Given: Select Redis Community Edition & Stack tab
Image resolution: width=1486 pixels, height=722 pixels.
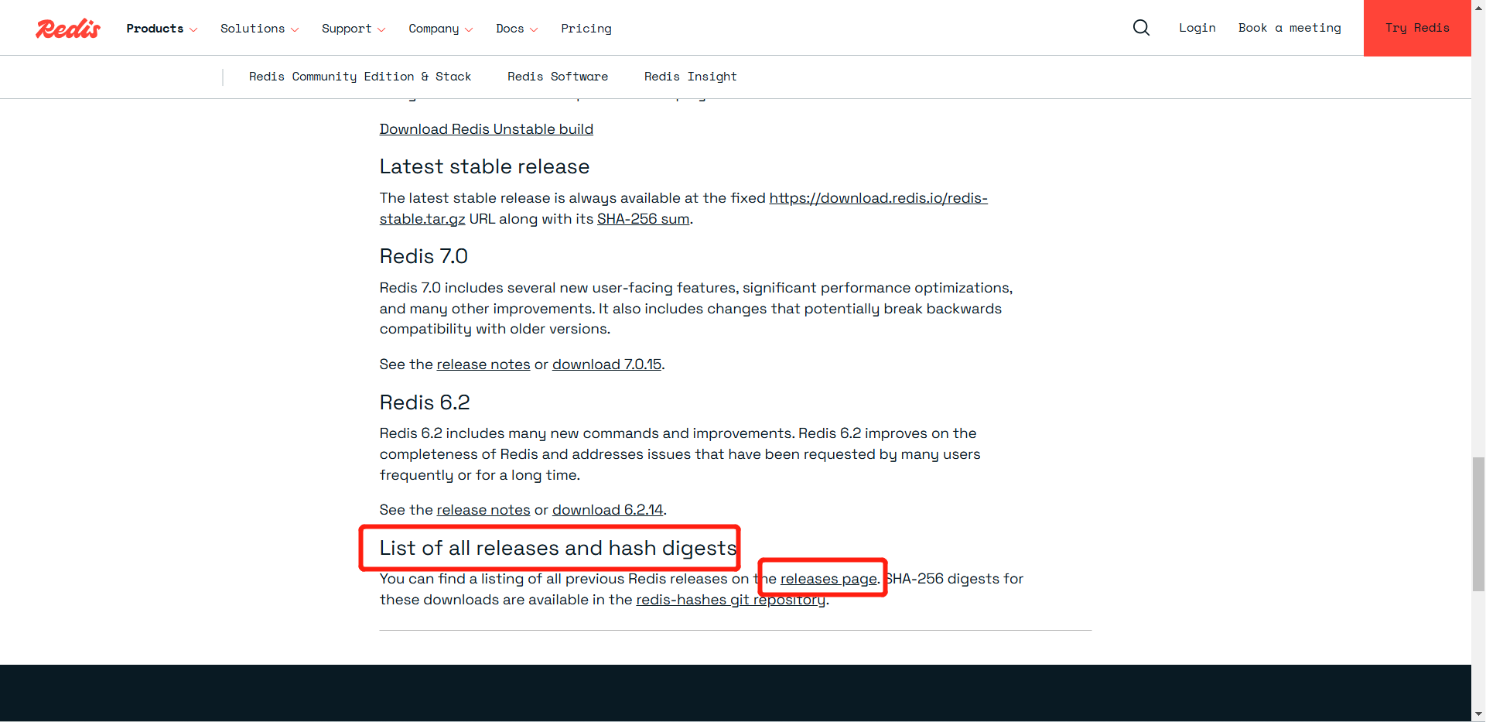Looking at the screenshot, I should pos(360,77).
